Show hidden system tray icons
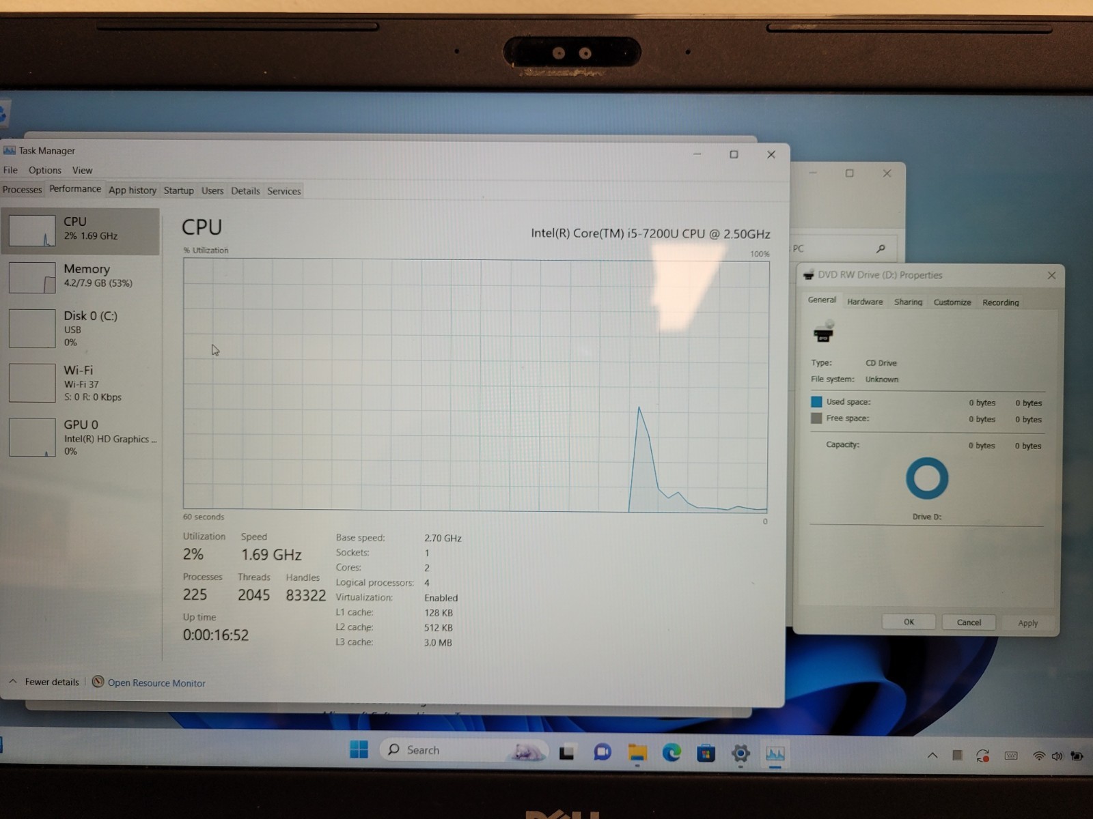 [x=932, y=756]
